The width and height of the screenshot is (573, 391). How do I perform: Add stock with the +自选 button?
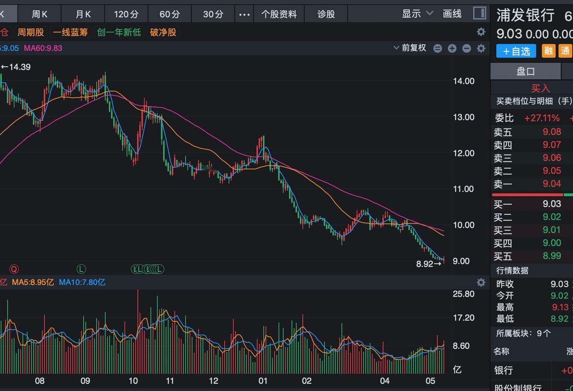tap(516, 51)
